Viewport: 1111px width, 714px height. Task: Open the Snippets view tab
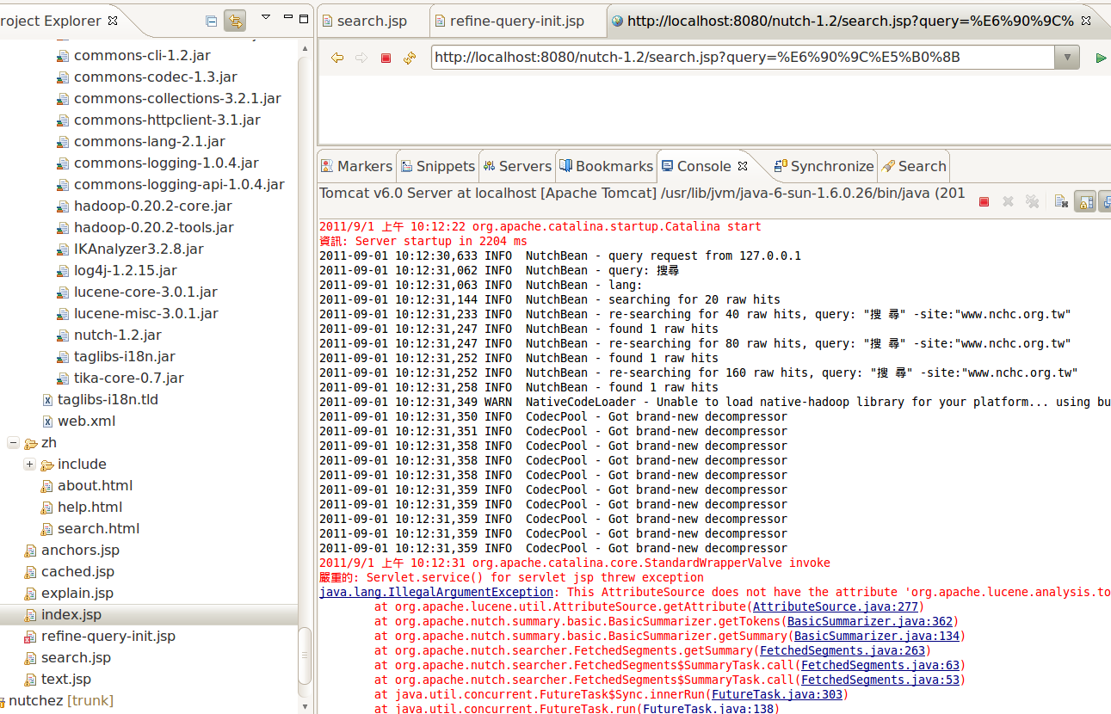[x=437, y=166]
